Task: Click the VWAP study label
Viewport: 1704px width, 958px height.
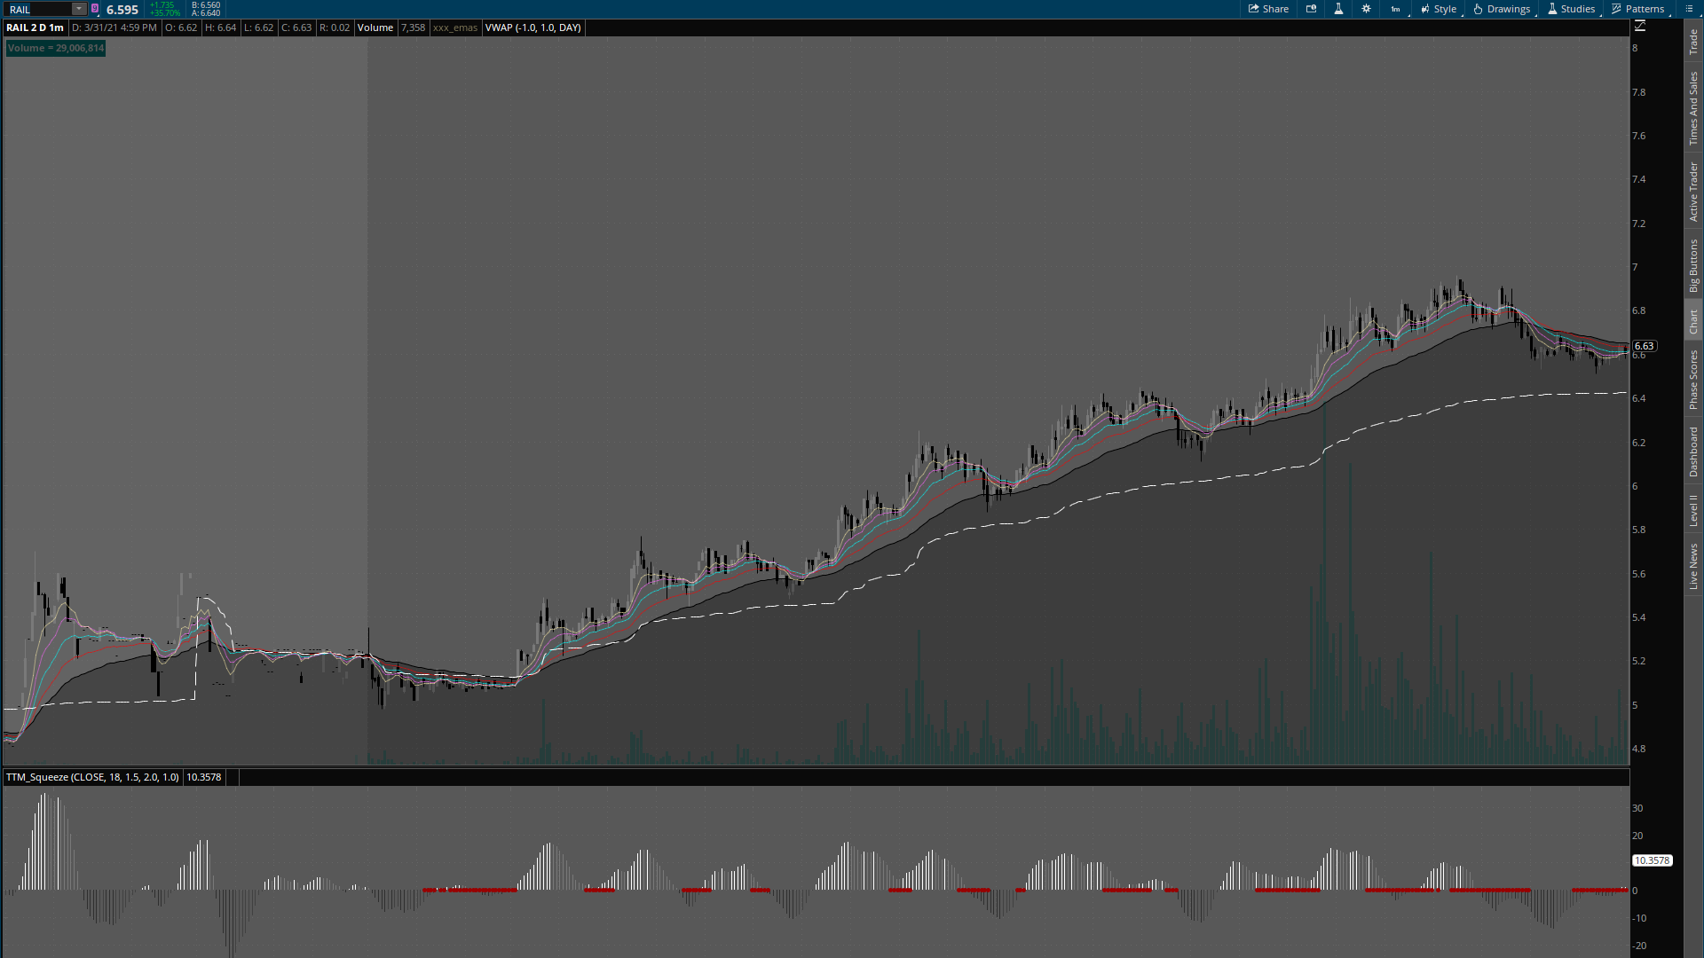Action: 532,27
